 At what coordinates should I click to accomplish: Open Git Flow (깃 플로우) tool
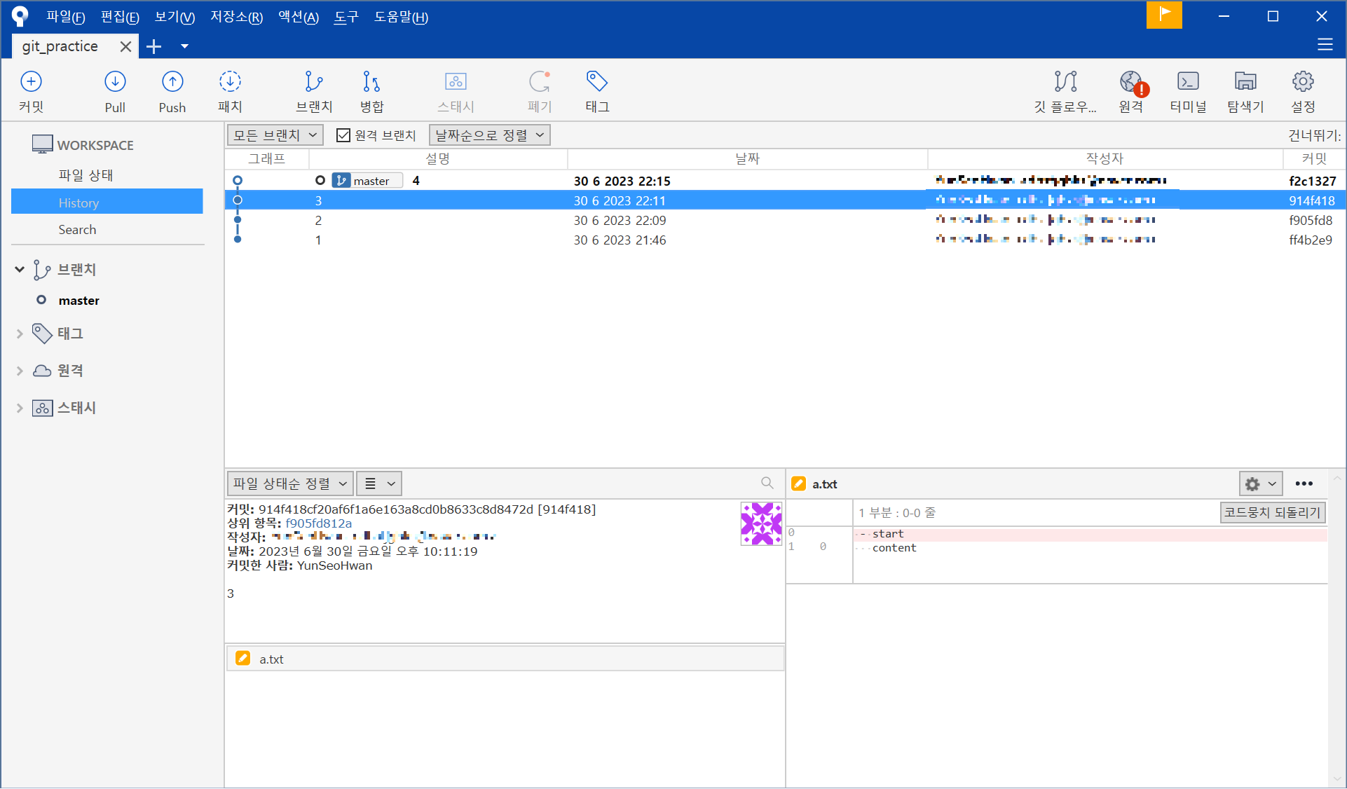click(x=1065, y=91)
